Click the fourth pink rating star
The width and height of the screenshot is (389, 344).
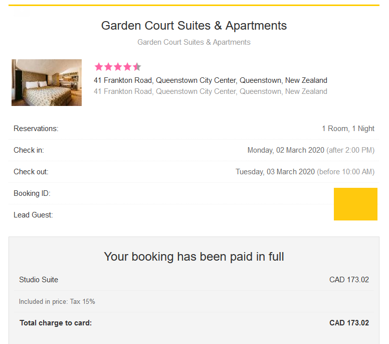[127, 67]
